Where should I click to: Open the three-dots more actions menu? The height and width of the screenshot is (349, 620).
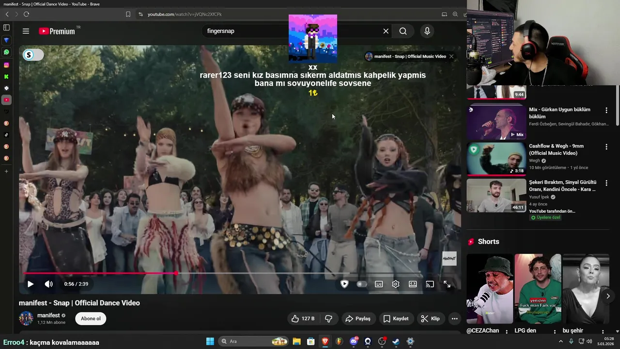[x=454, y=318]
